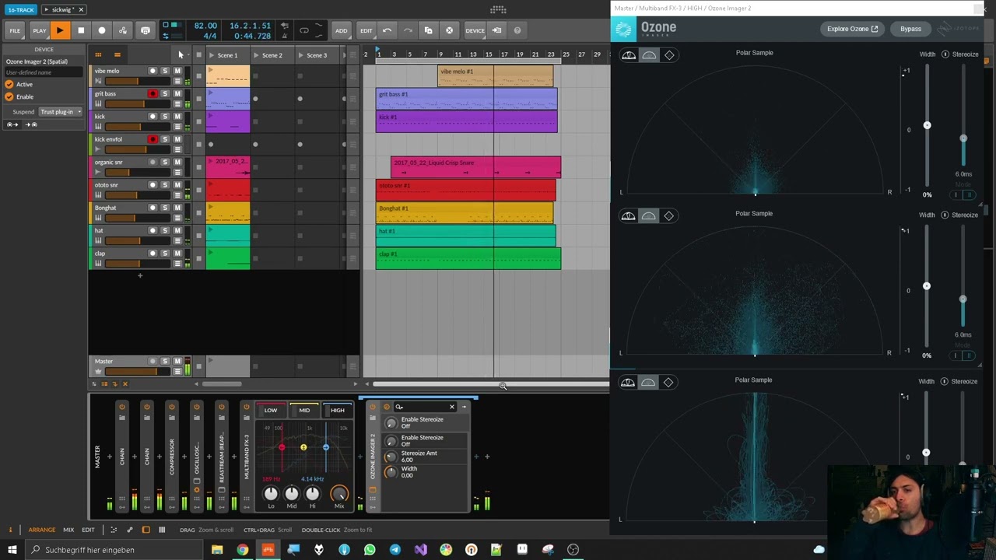Click the undo arrow in the toolbar
This screenshot has height=560, width=996.
(x=387, y=30)
